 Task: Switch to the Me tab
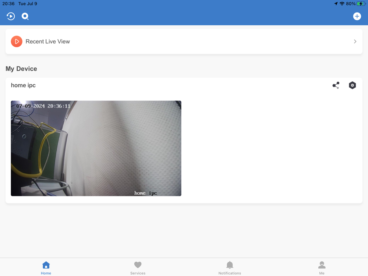322,268
